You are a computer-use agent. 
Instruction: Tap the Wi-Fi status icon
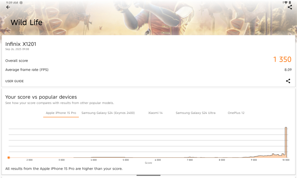pos(286,2)
